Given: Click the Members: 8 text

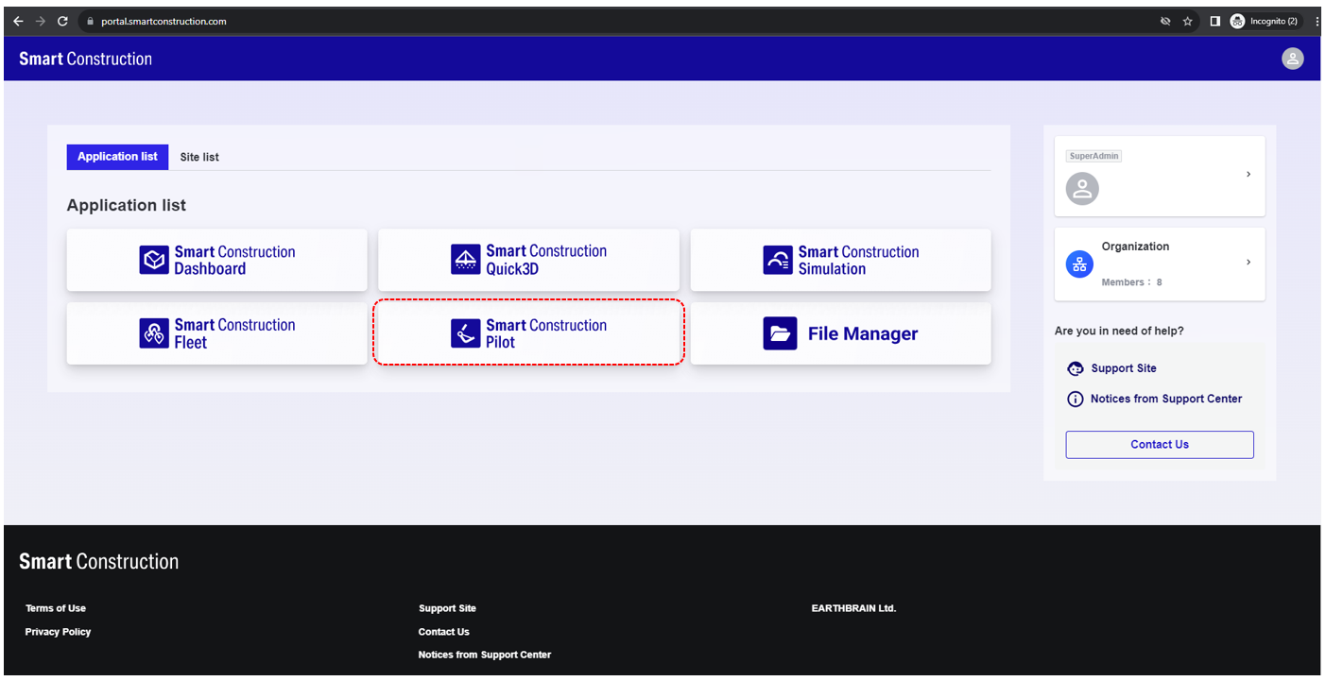Looking at the screenshot, I should pos(1131,282).
